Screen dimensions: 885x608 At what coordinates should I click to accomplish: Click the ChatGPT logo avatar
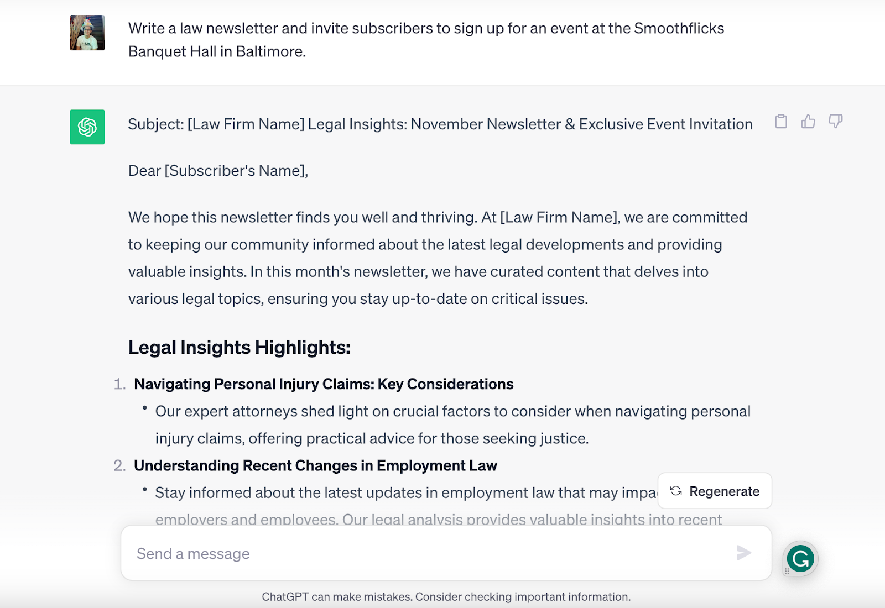point(87,127)
